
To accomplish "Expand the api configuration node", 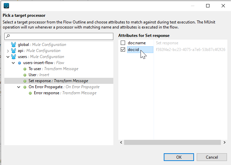I will (x=8, y=51).
